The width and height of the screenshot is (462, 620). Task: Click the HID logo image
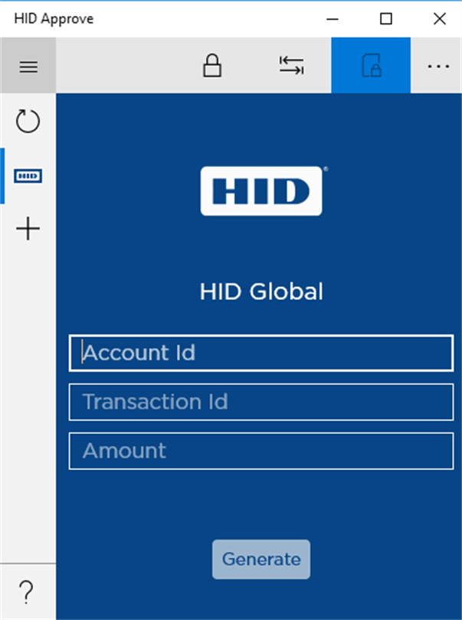click(x=261, y=191)
